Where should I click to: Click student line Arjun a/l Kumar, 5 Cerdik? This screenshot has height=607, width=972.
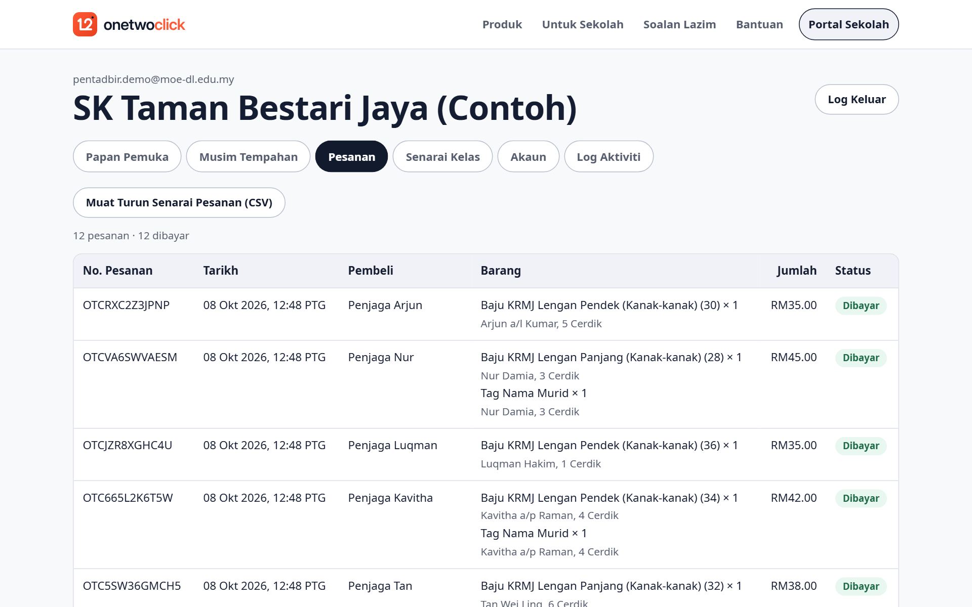(541, 324)
